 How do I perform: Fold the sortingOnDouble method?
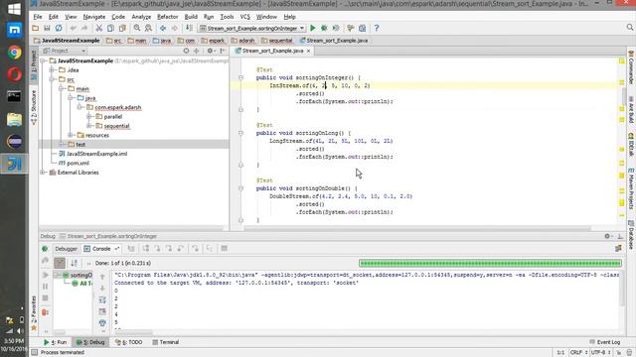[240, 188]
